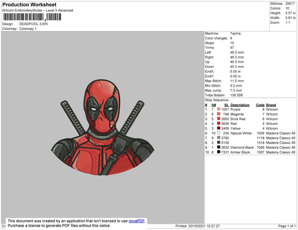Open the novaPDF link
This screenshot has height=230, width=298.
point(137,221)
